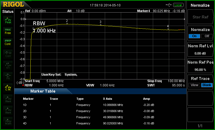
Task: Click the 4D marker table row
Action: [x=89, y=123]
